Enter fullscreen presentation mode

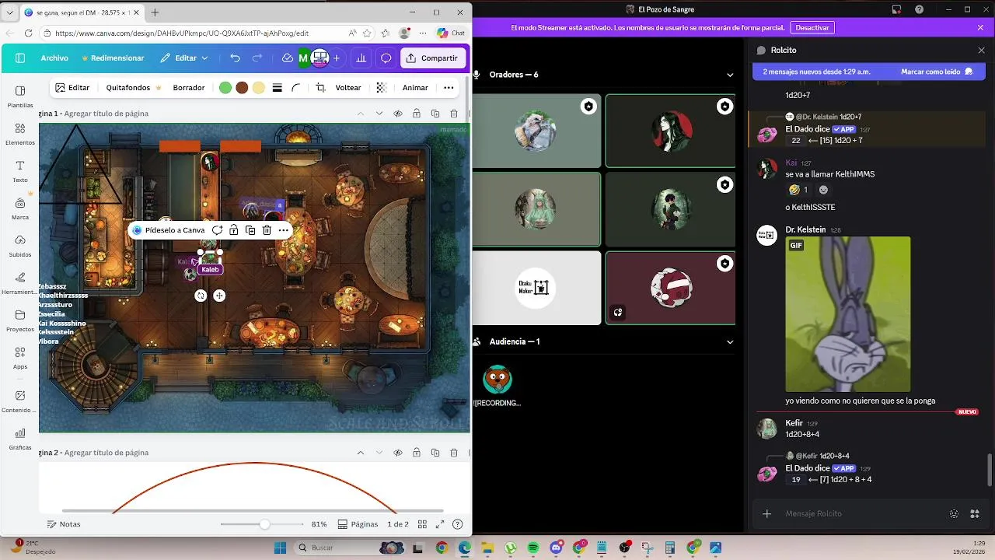click(440, 524)
